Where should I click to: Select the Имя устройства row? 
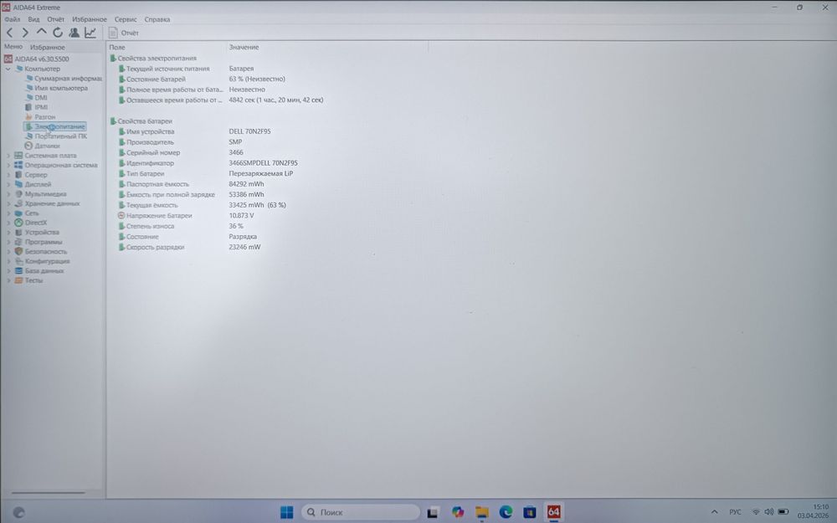267,131
